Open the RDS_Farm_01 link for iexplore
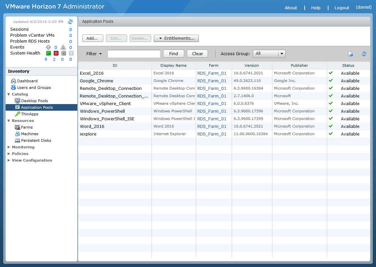Screen dimensions: 376x267 coord(212,134)
